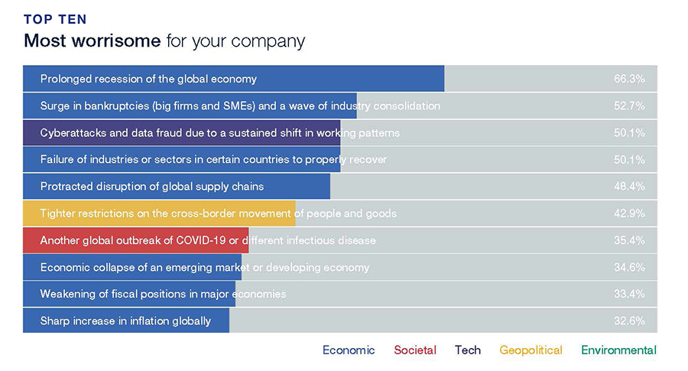Select 'Failure of industries or sectors' row
688x371 pixels.
click(340, 159)
